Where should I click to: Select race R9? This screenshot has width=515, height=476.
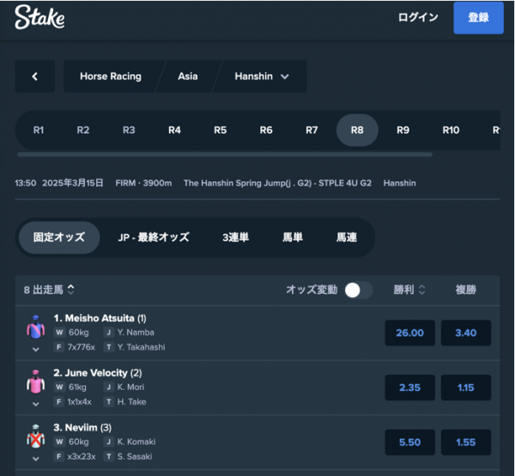click(x=403, y=131)
